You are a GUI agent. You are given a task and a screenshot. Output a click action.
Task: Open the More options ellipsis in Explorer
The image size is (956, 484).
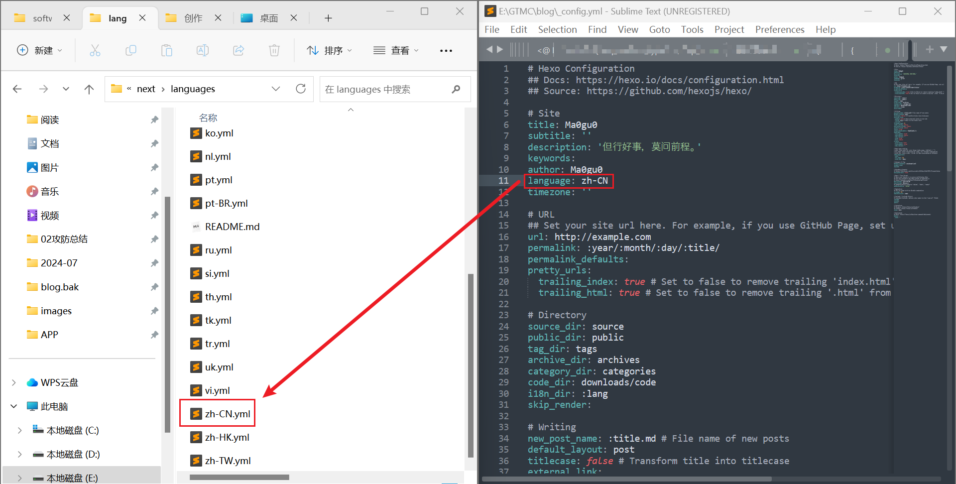coord(446,51)
